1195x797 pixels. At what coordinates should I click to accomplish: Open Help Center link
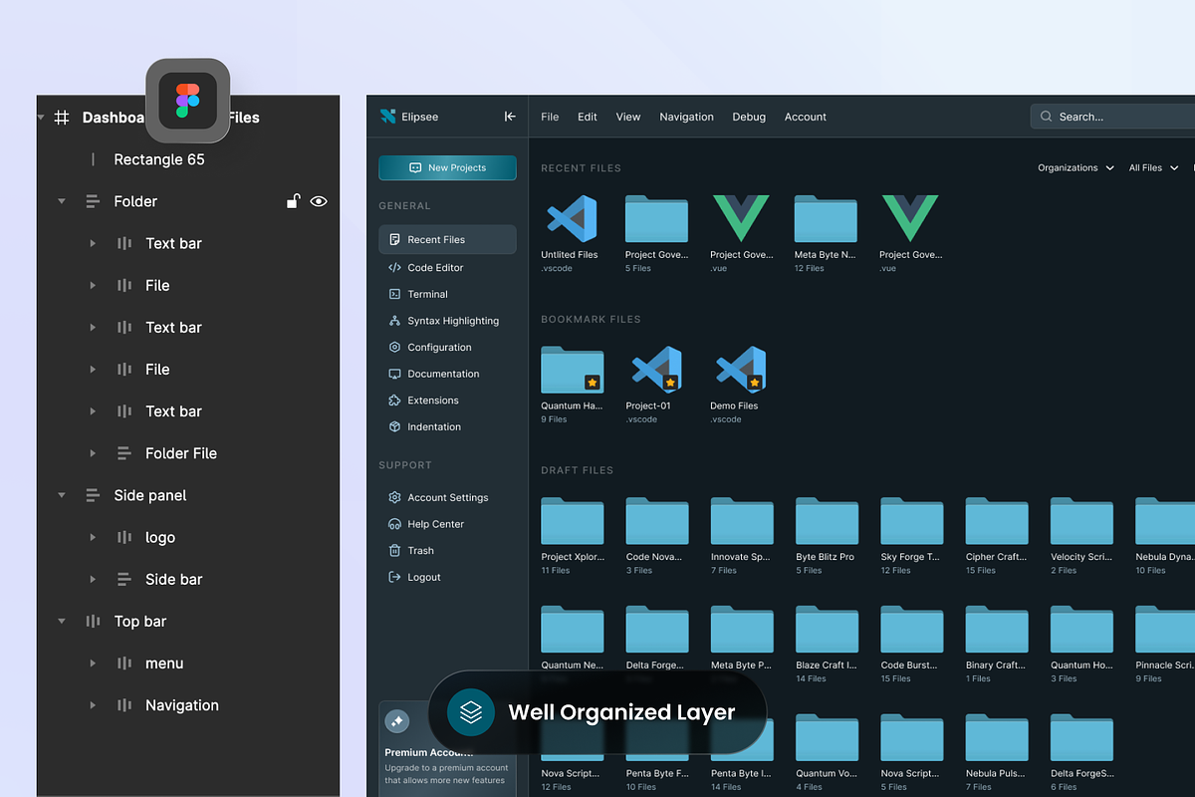[x=435, y=524]
